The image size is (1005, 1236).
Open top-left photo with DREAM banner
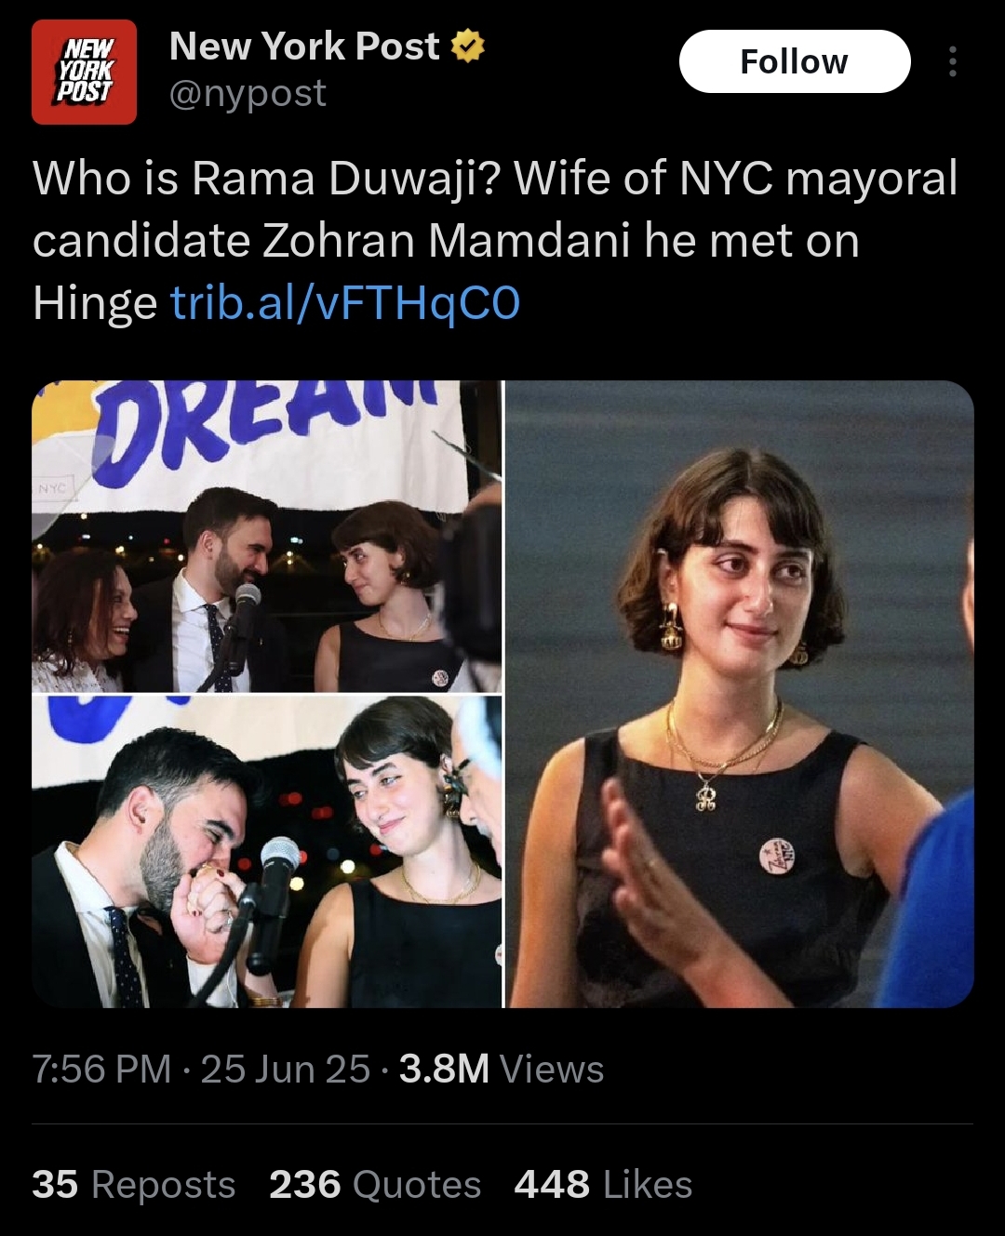[267, 537]
